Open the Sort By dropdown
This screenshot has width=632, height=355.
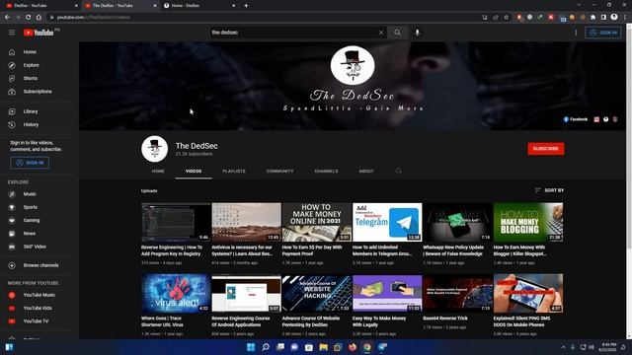549,190
